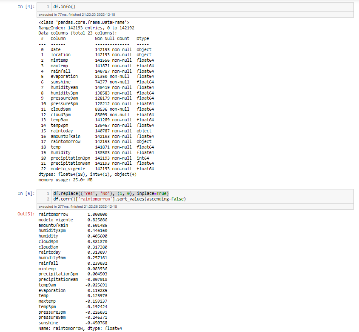Click the 'Dtype' column header
The image size is (359, 332).
(143, 38)
